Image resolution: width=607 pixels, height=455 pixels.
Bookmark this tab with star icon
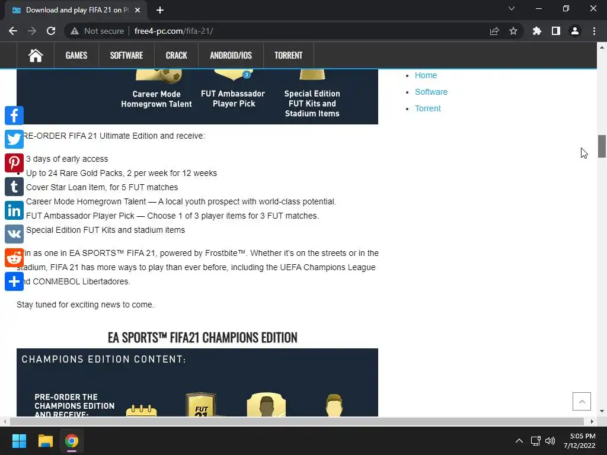click(x=513, y=31)
